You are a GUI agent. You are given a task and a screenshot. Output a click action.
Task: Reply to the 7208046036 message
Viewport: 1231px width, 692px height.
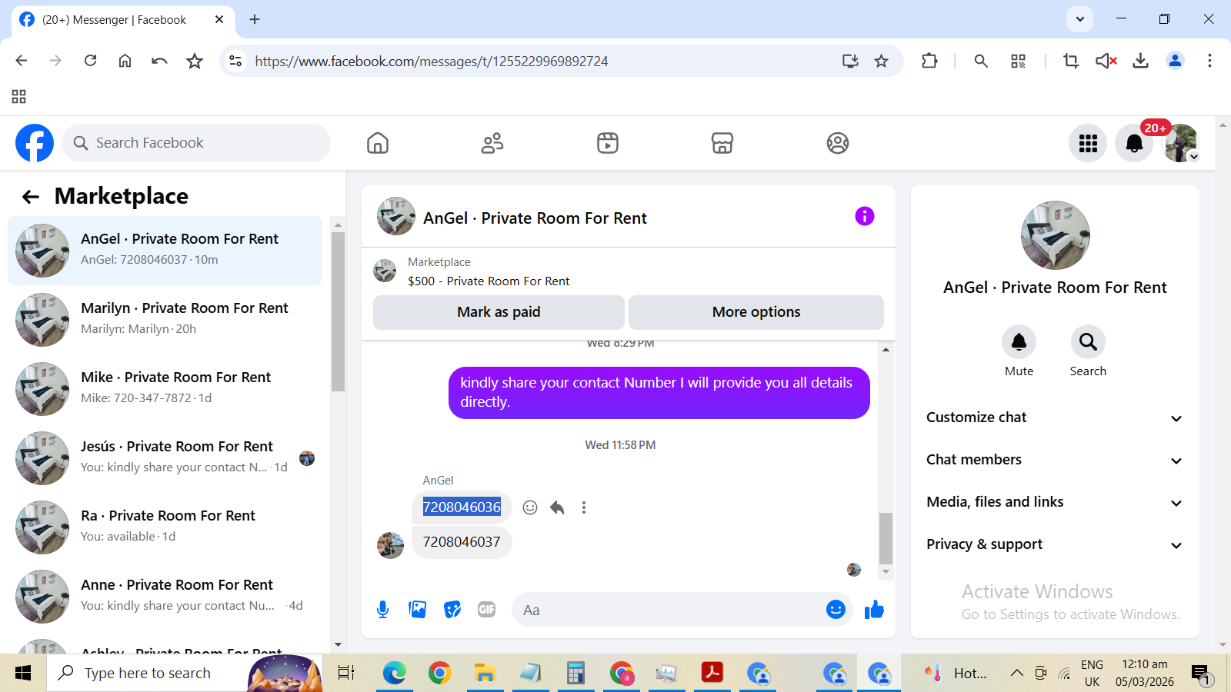[x=557, y=507]
